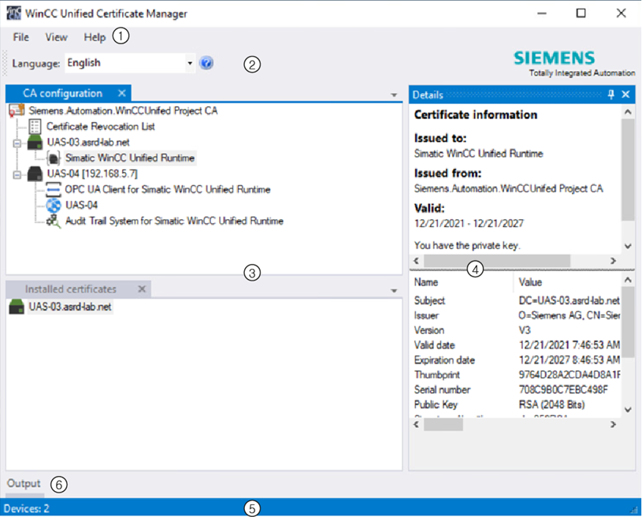642x517 pixels.
Task: Open the CA configuration panel options arrow
Action: tap(394, 95)
